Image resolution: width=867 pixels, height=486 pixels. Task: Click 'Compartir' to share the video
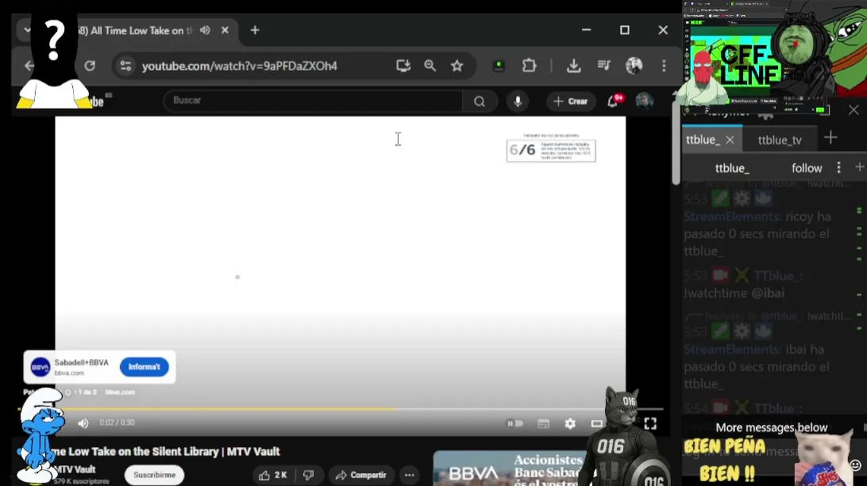[361, 475]
